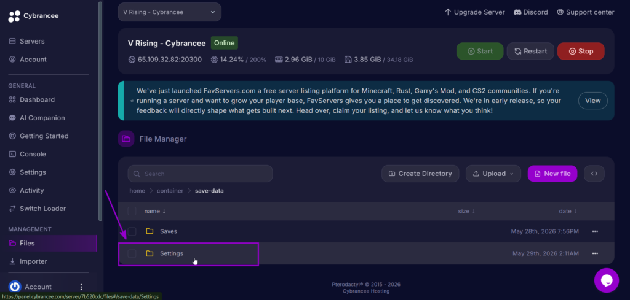This screenshot has height=300, width=630.
Task: Click the Saves folder icon
Action: coord(150,231)
